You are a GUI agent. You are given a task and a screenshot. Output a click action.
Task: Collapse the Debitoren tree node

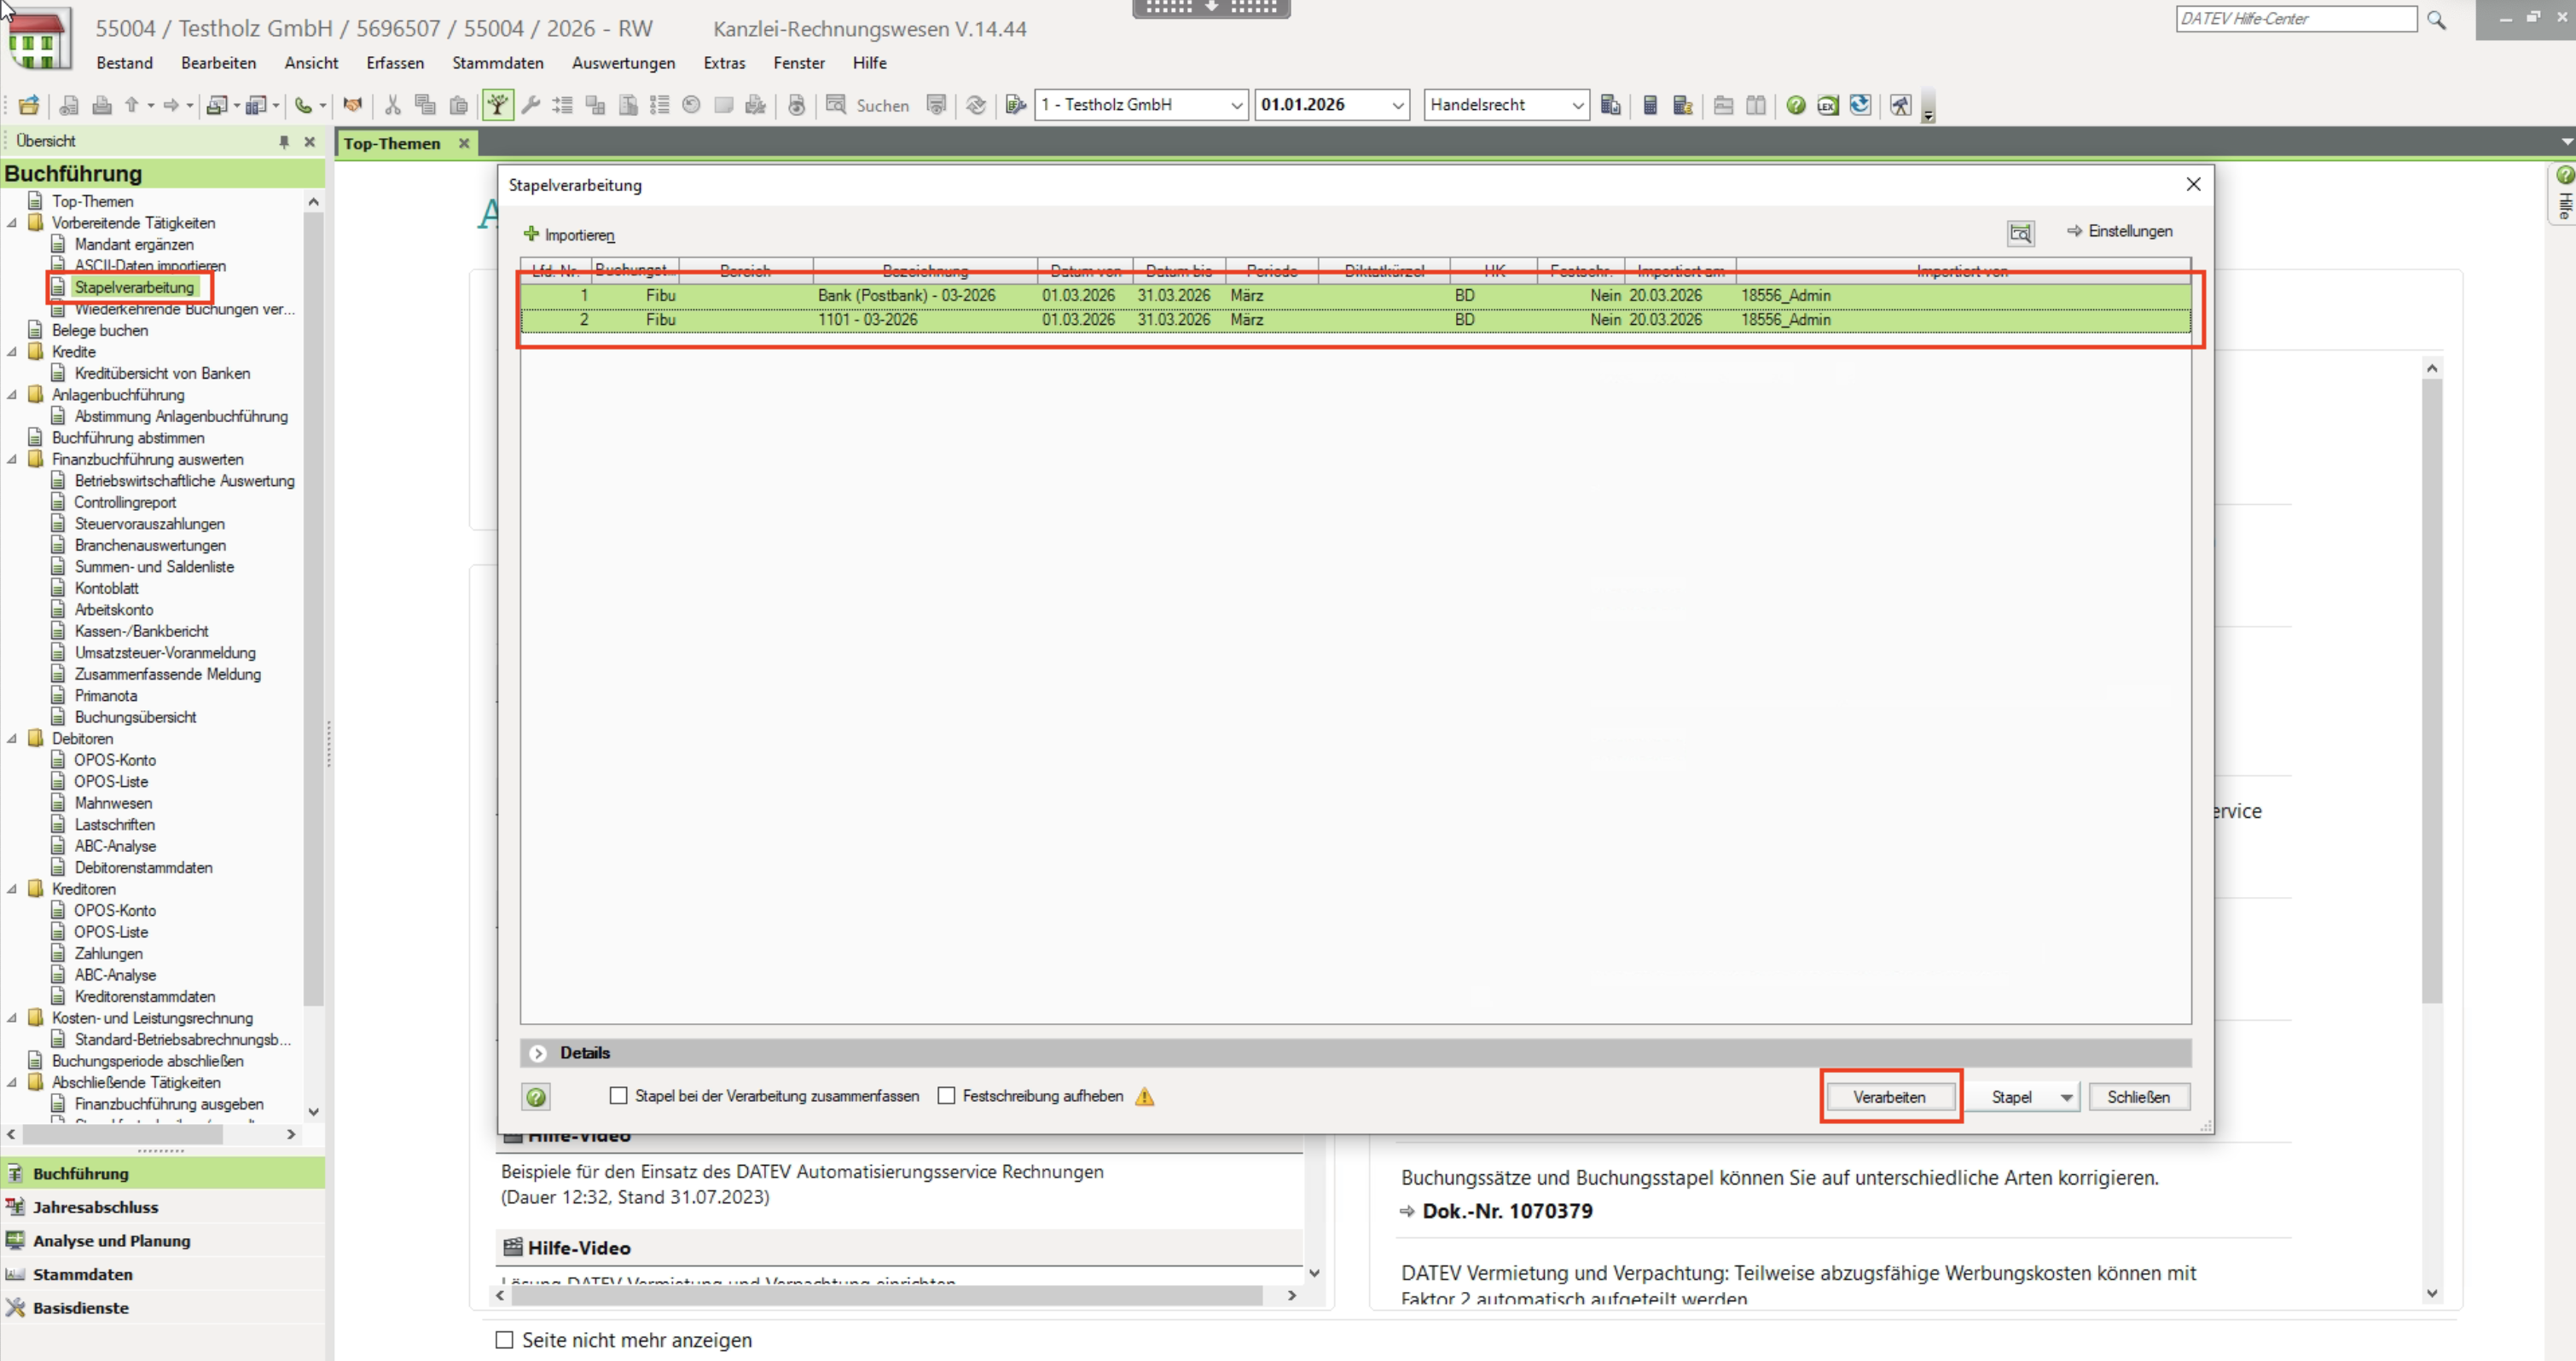(12, 739)
